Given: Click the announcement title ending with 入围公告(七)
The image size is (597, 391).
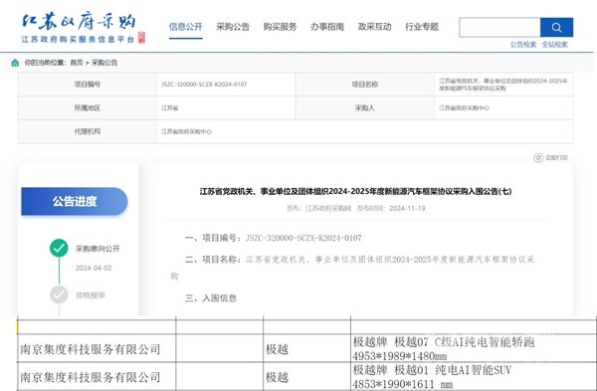Looking at the screenshot, I should (x=355, y=191).
